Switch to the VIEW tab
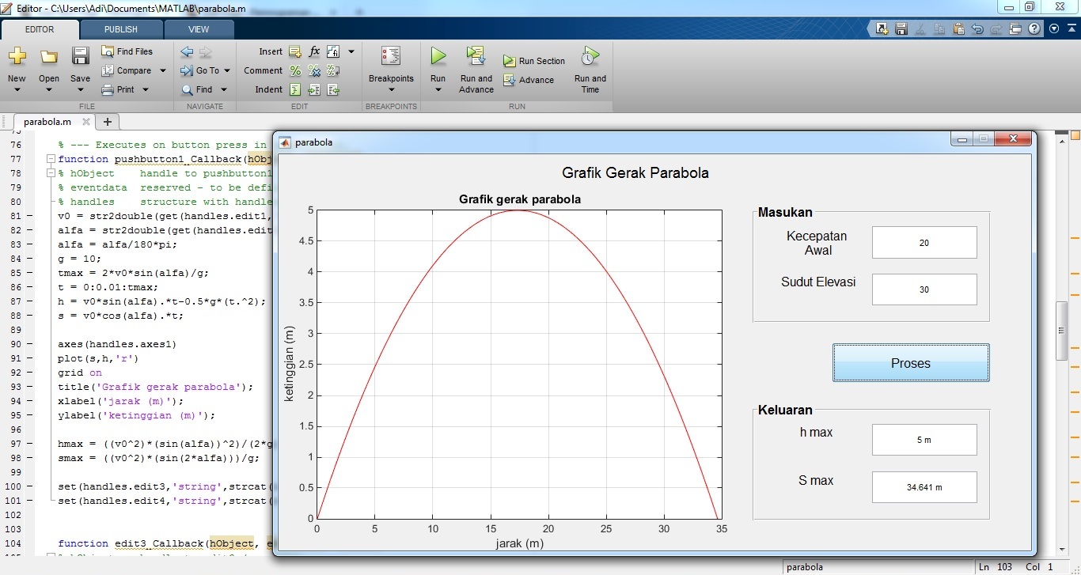This screenshot has width=1081, height=575. 199,29
